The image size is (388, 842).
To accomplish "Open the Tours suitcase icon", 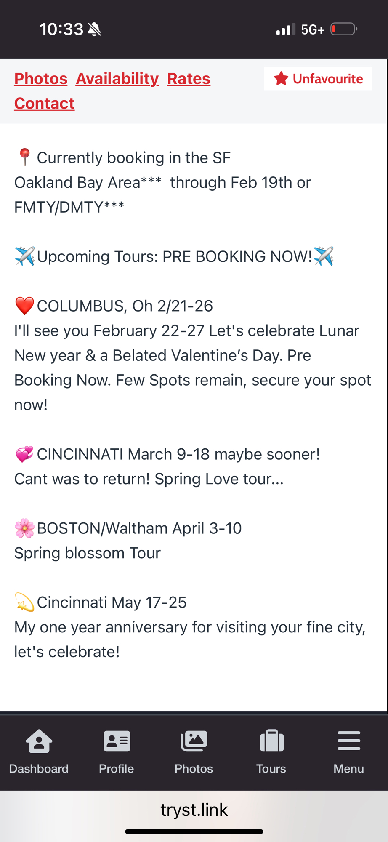I will pos(271,741).
